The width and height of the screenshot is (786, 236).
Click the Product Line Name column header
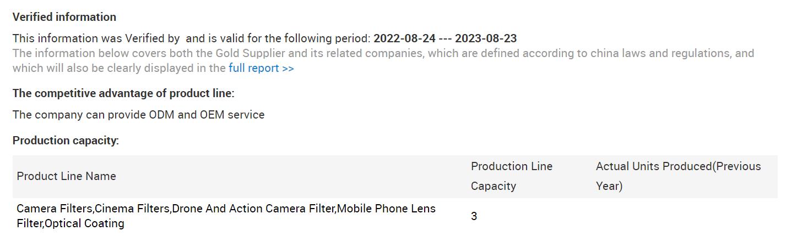[x=66, y=176]
